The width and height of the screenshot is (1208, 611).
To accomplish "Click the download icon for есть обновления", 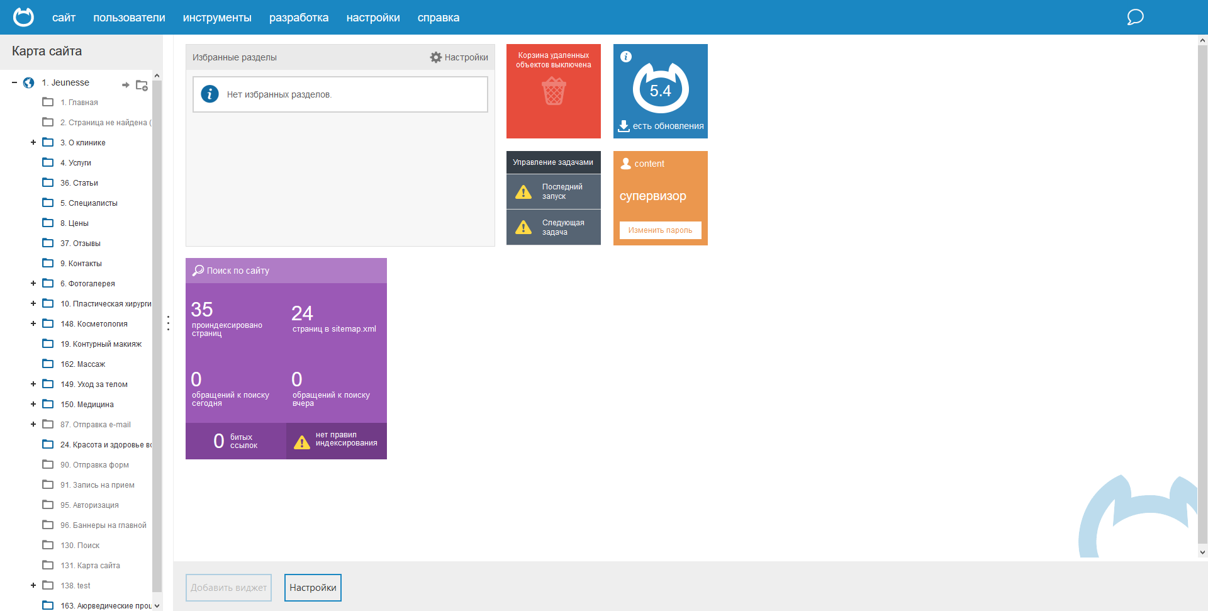I will 624,126.
